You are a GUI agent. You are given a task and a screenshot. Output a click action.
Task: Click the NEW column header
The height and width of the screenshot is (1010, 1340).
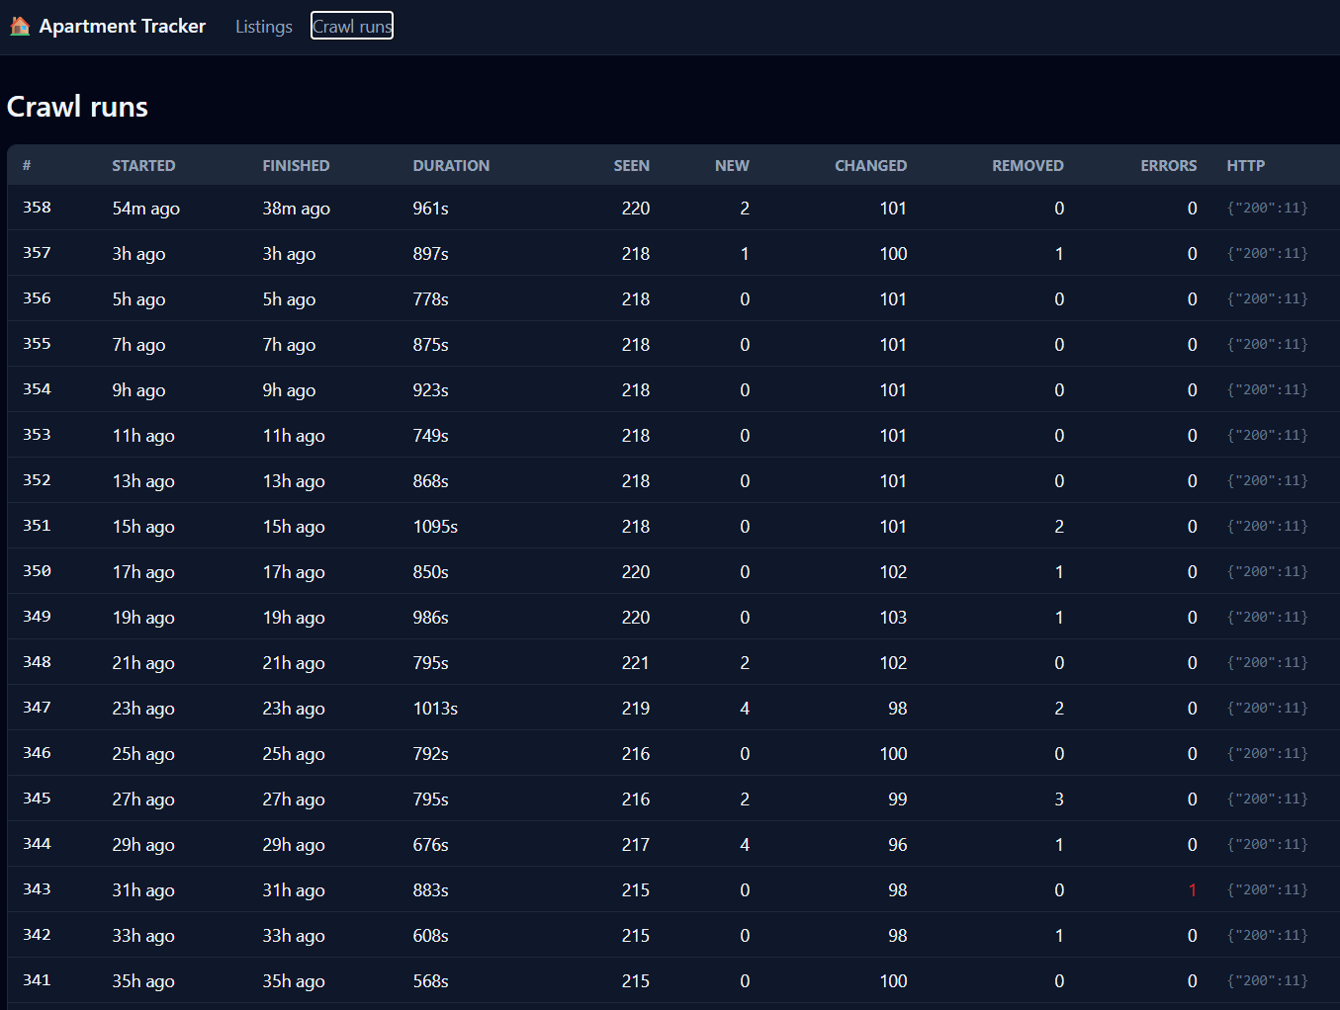732,166
